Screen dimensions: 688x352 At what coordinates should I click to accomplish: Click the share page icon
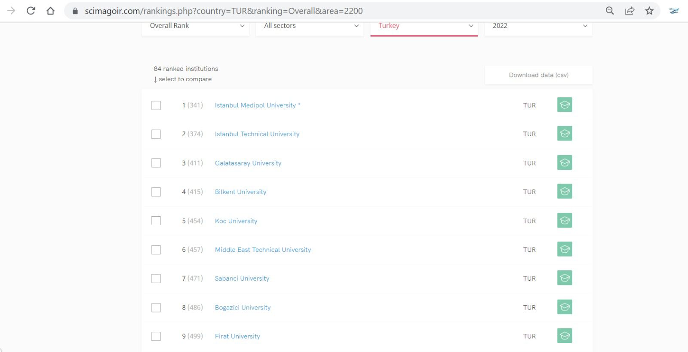[630, 11]
